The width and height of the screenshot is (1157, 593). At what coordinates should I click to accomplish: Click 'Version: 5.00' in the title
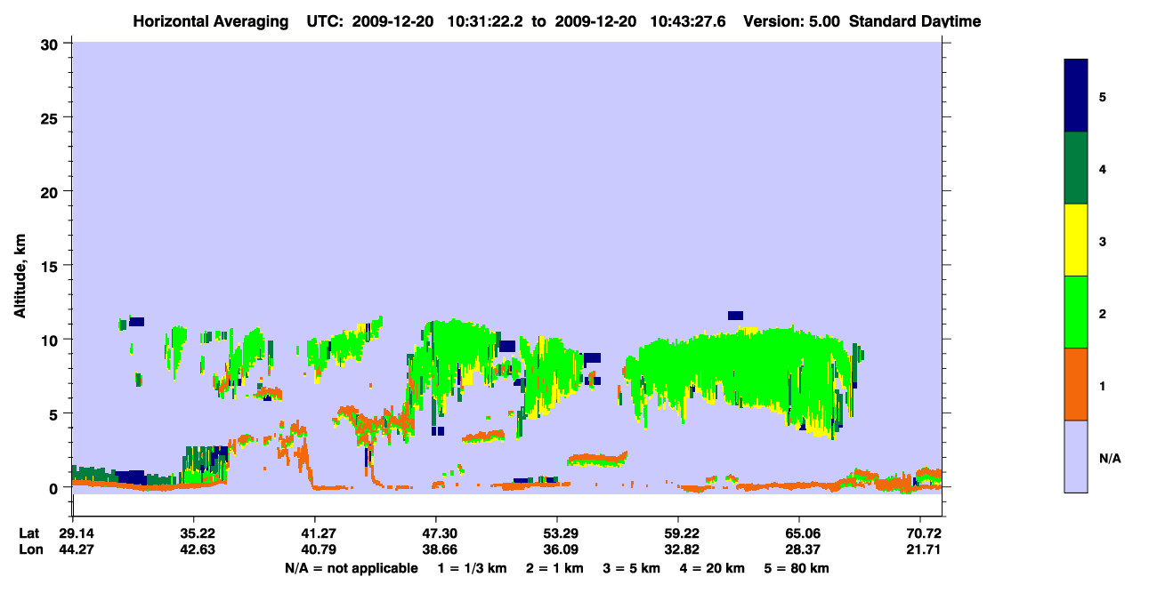point(792,21)
